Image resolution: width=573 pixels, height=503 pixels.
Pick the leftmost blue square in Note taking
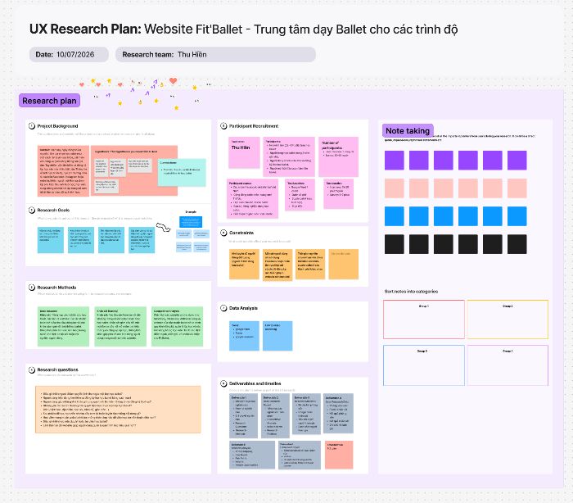pyautogui.click(x=395, y=216)
